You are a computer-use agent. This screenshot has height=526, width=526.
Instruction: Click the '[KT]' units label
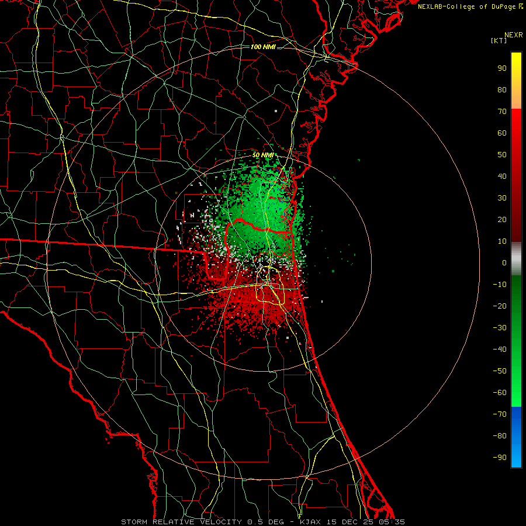tap(499, 40)
